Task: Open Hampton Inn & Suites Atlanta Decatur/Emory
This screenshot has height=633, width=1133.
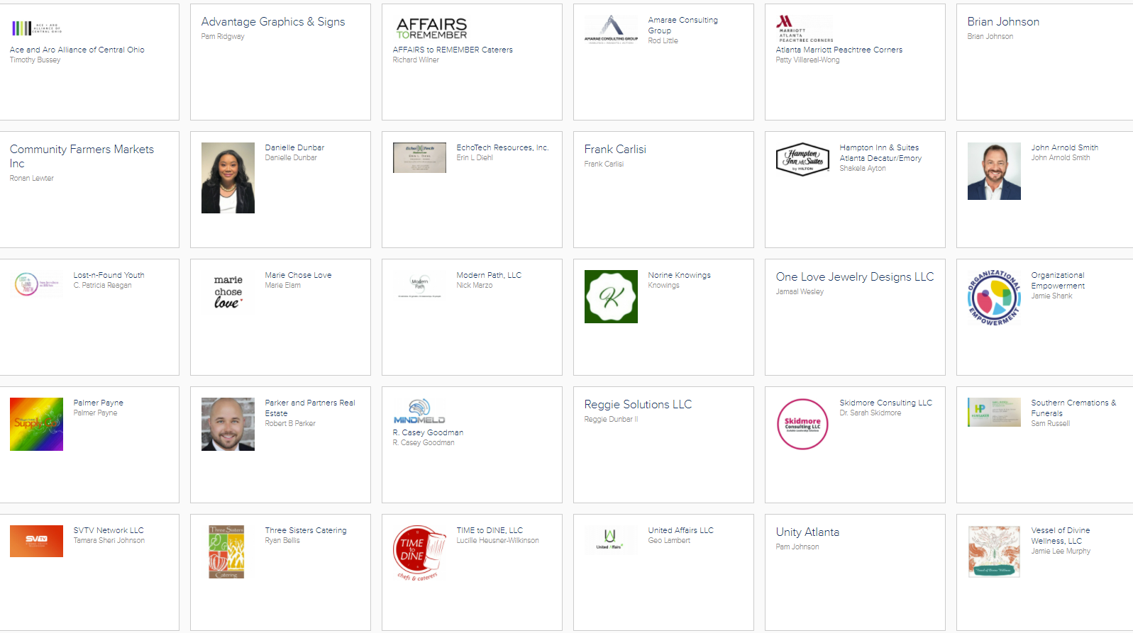Action: (880, 153)
